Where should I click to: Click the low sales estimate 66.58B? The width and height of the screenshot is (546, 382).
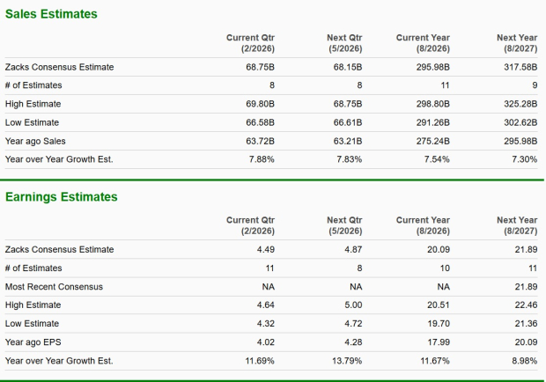260,122
